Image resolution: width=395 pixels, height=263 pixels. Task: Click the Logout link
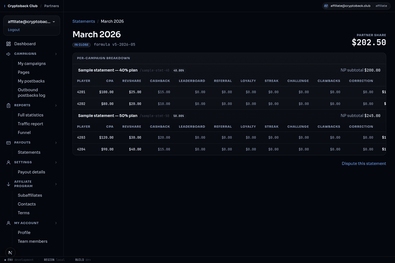tap(14, 30)
